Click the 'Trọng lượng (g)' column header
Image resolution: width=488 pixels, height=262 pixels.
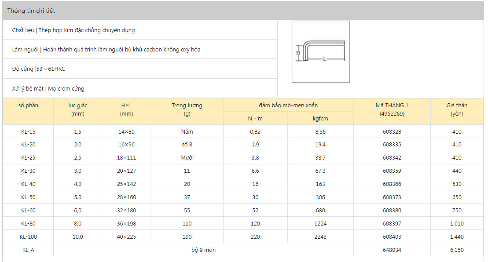pyautogui.click(x=187, y=109)
